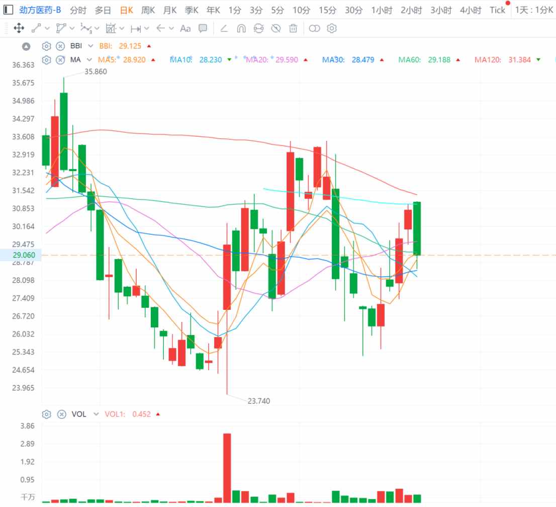Open MA indicator settings gear
556x507 pixels.
(46, 60)
